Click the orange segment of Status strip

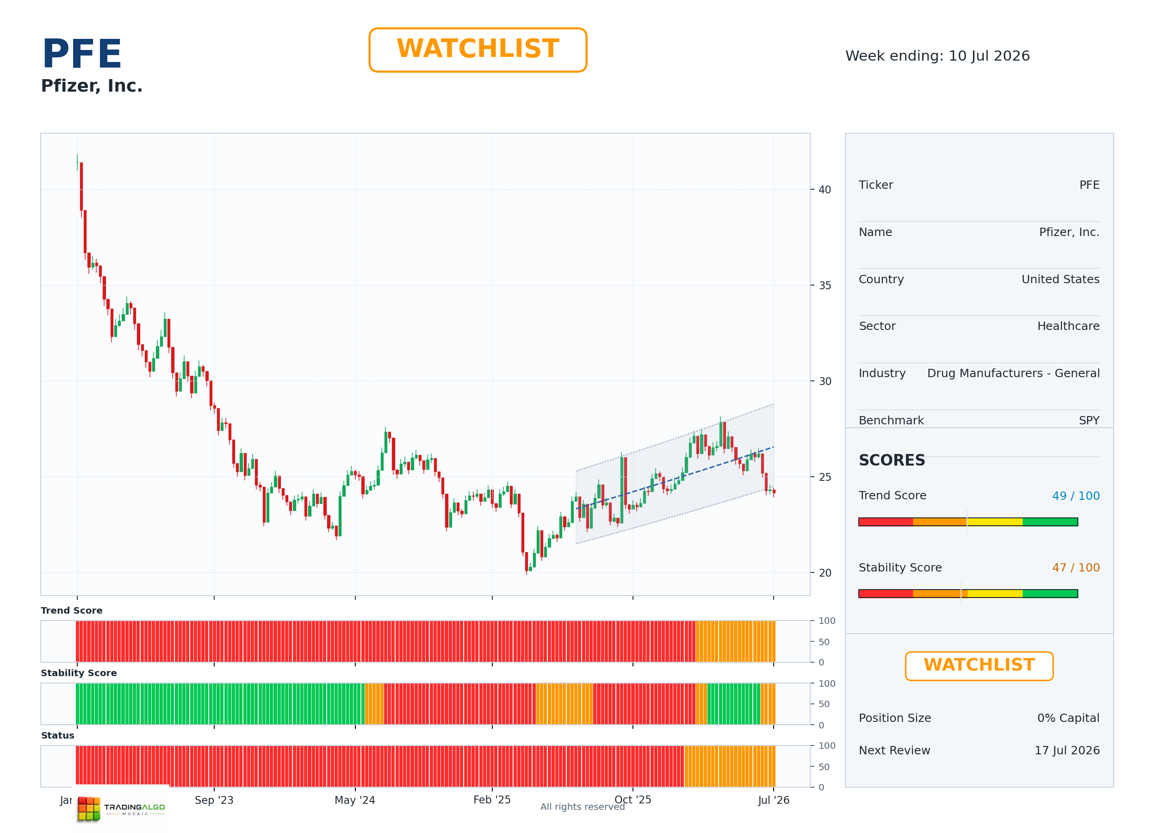730,766
